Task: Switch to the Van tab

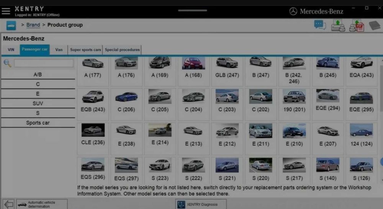Action: [x=59, y=49]
